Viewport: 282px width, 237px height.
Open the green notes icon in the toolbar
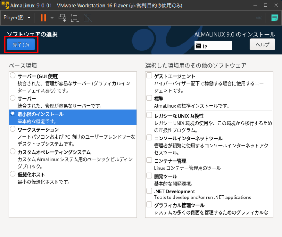click(x=274, y=18)
